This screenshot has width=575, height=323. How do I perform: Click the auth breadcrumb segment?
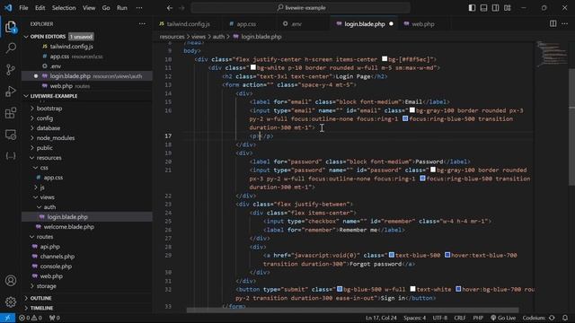[218, 37]
